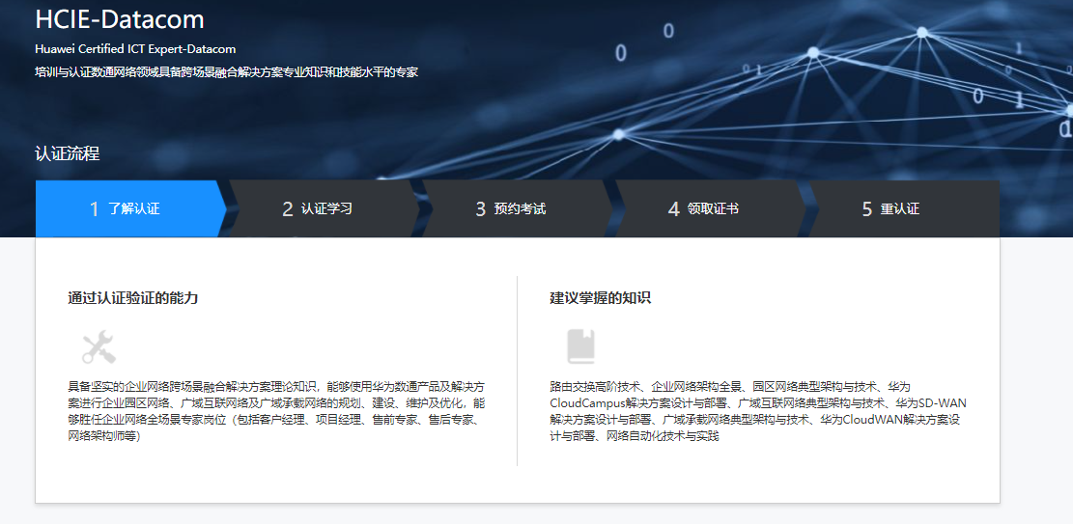Click the HCIE-Datacom page title

tap(120, 19)
